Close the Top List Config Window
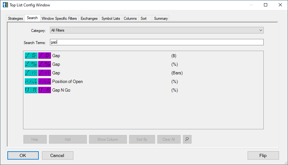 pyautogui.click(x=280, y=5)
